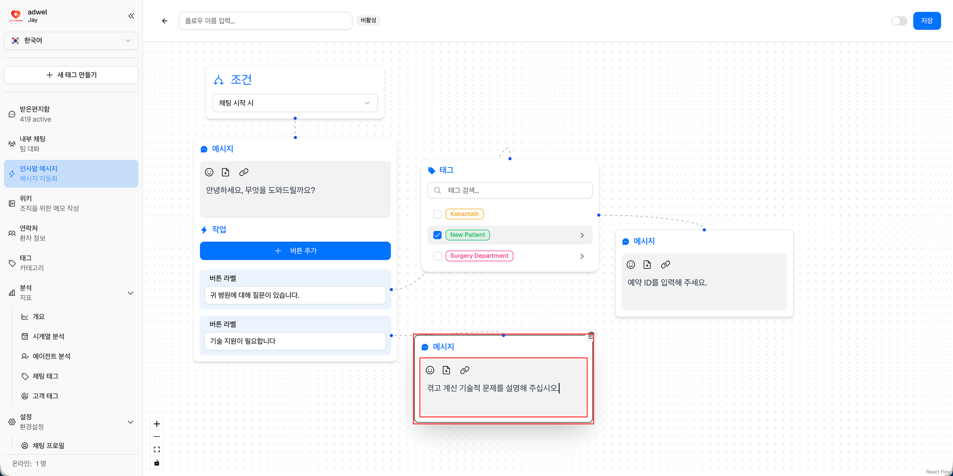Uncheck the New Patient tag checkbox
The width and height of the screenshot is (953, 476).
[437, 235]
